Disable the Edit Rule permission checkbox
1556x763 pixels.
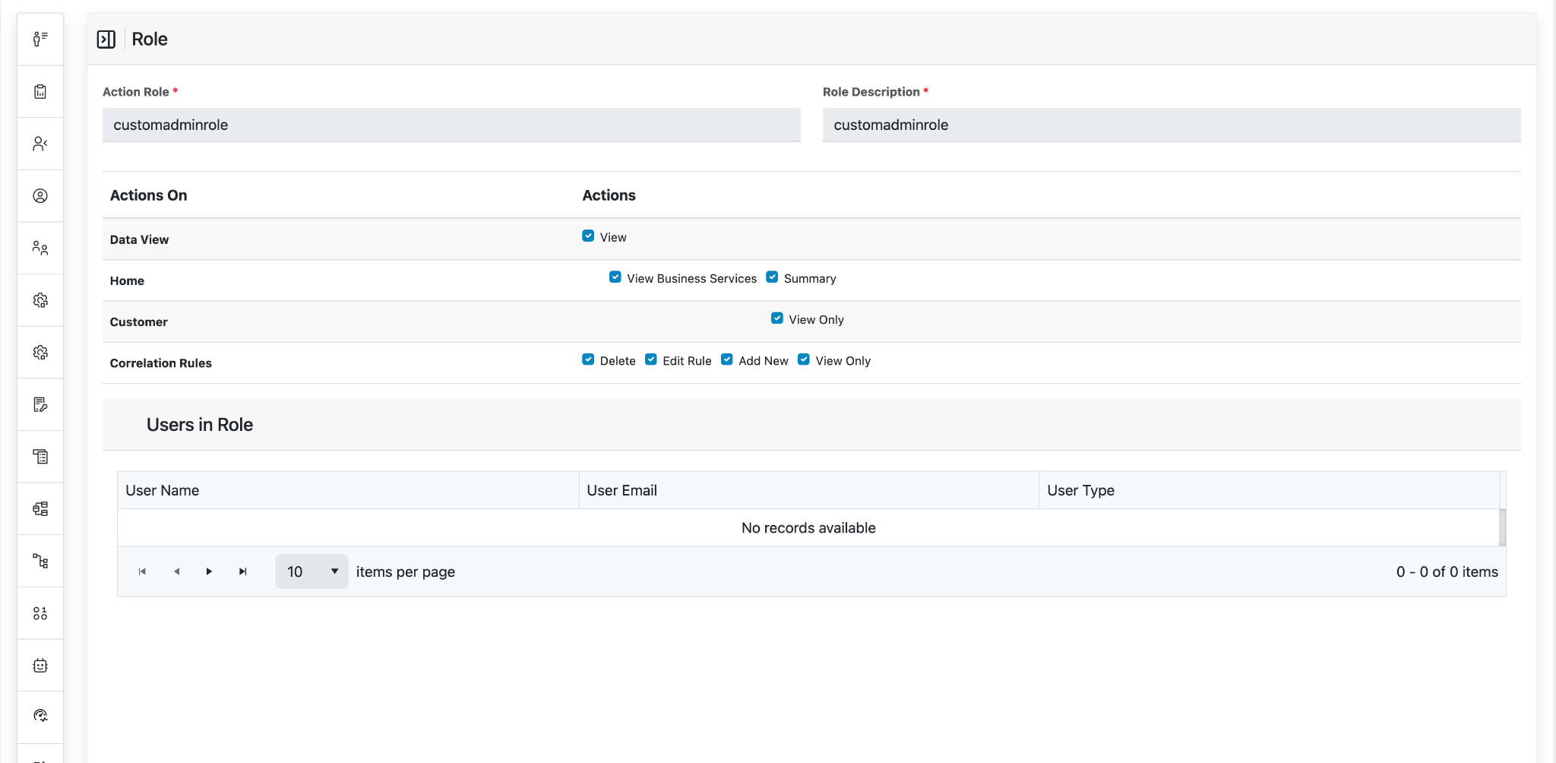pos(651,359)
